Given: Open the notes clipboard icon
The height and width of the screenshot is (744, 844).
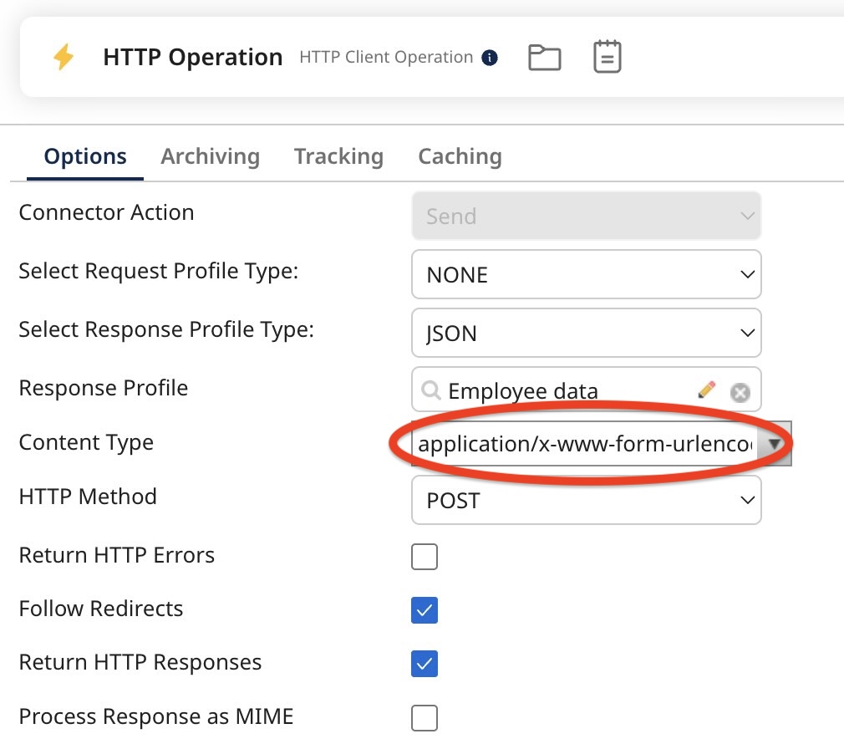Looking at the screenshot, I should [607, 58].
